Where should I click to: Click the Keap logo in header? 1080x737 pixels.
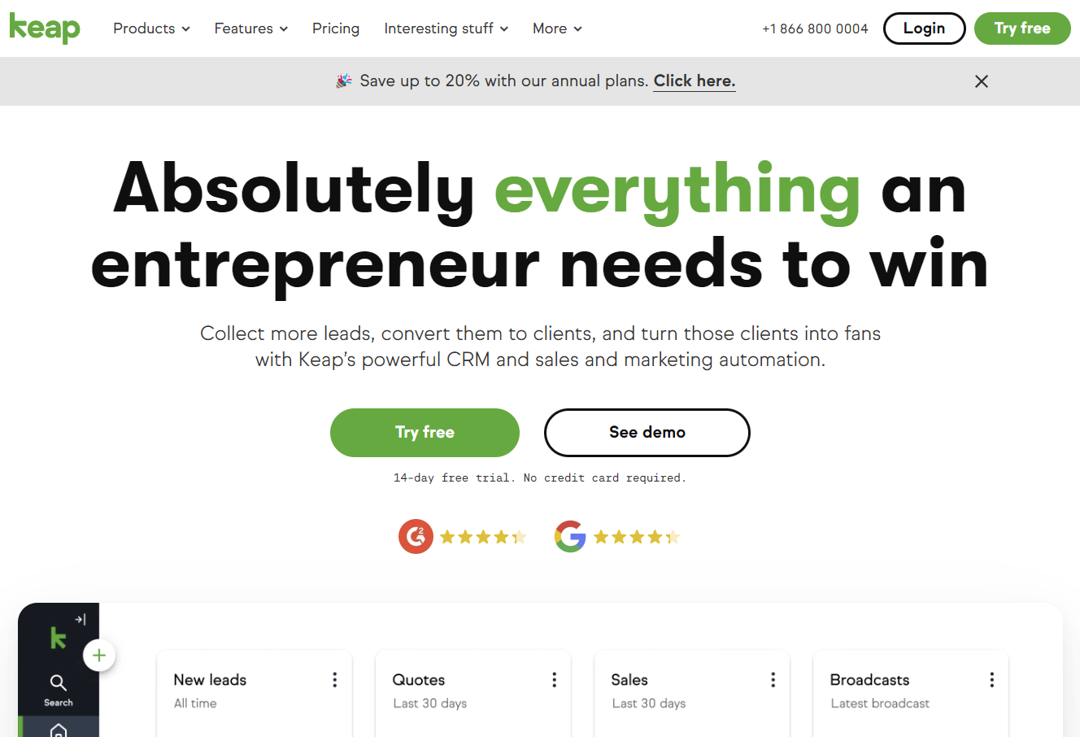[45, 28]
